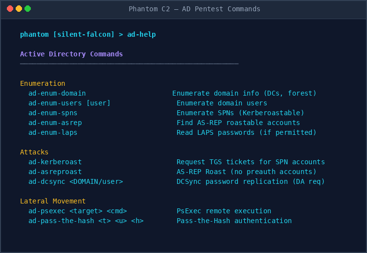Viewport: 367px width, 253px height.
Task: Click the green maximize window button
Action: click(x=27, y=9)
